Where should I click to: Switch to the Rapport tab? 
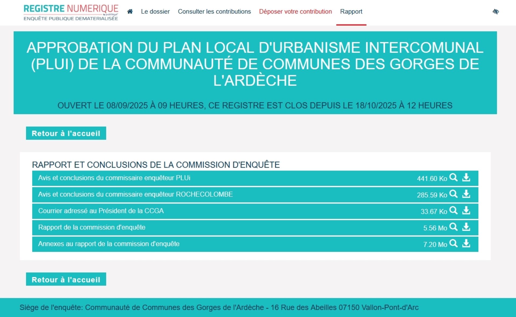coord(351,12)
